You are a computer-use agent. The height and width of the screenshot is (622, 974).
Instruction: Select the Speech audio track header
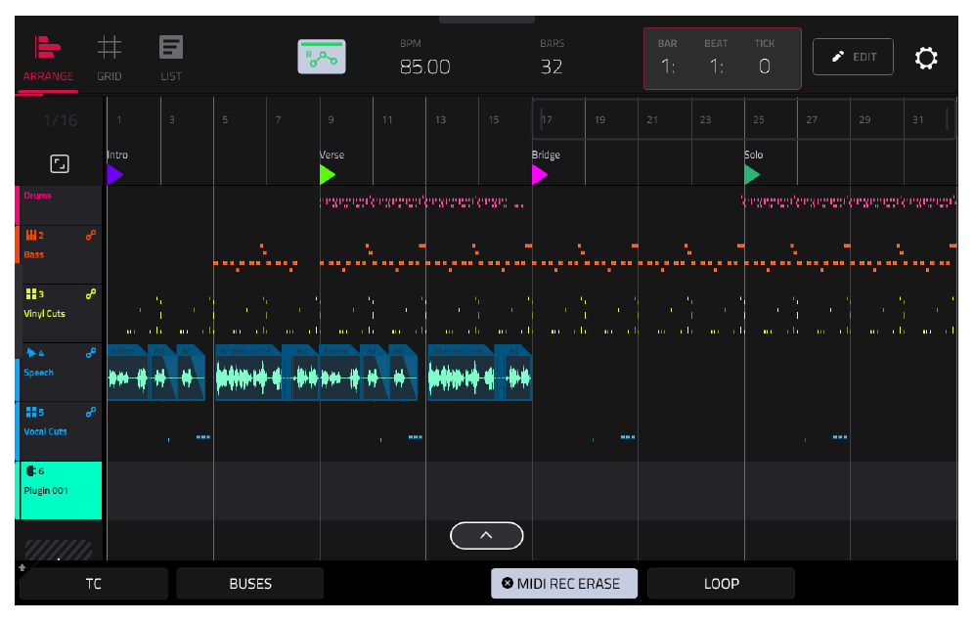pos(61,373)
